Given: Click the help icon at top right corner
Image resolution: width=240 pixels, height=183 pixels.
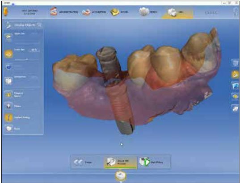Looking at the screenshot, I should (236, 12).
